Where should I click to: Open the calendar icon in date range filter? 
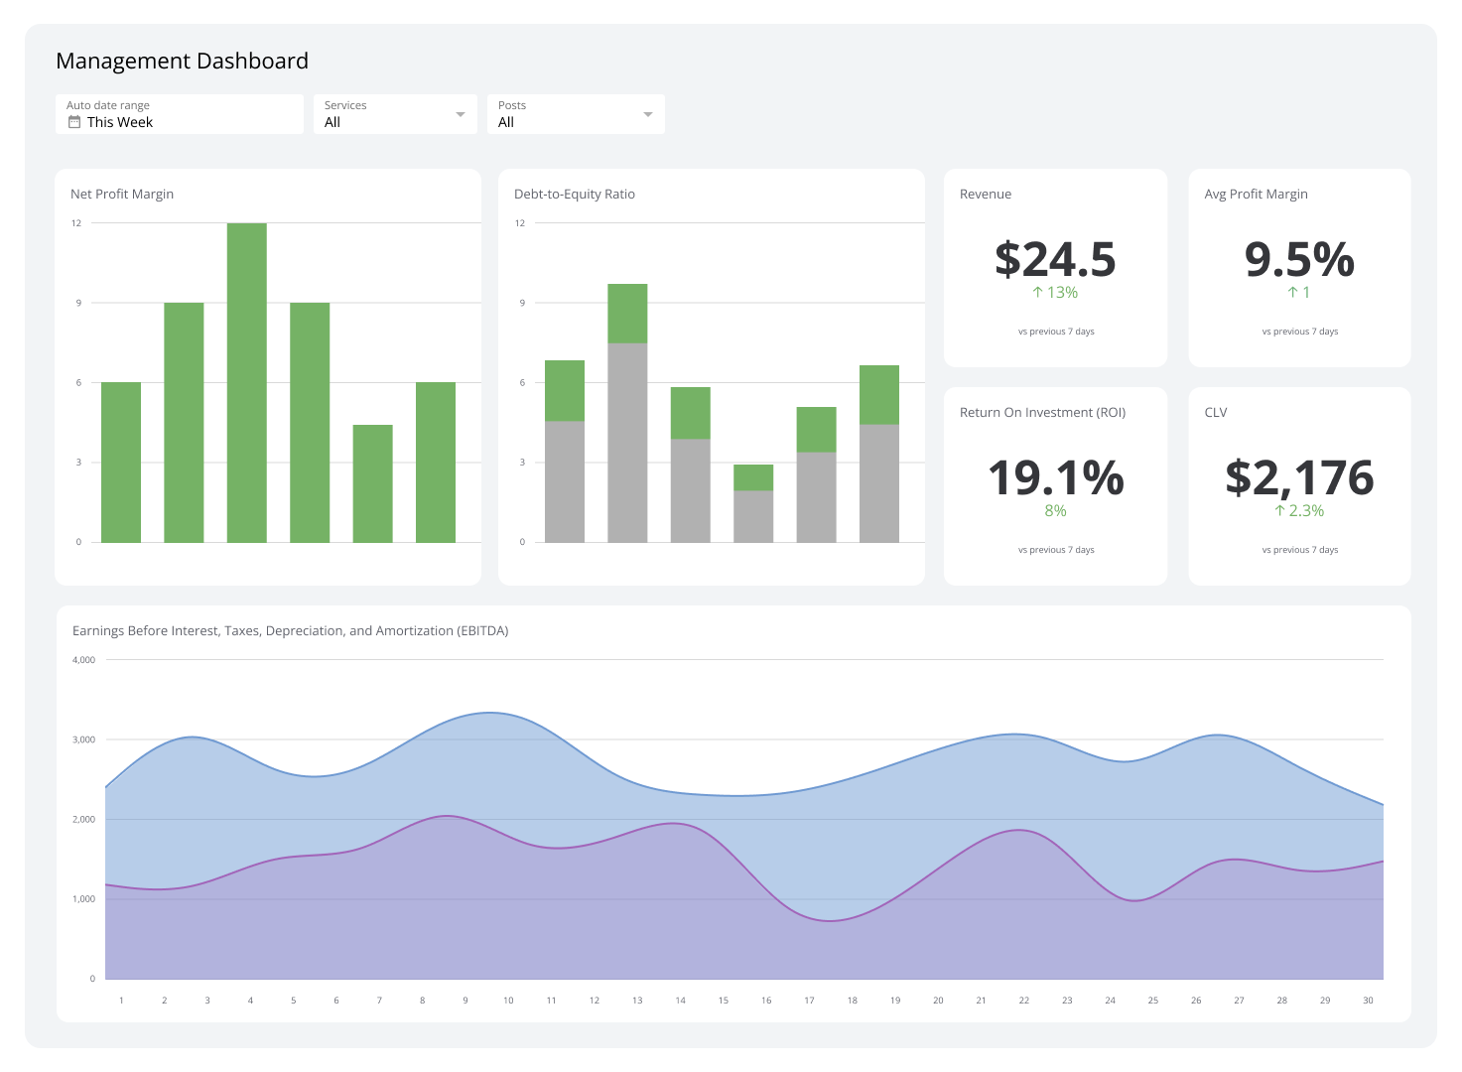tap(74, 121)
